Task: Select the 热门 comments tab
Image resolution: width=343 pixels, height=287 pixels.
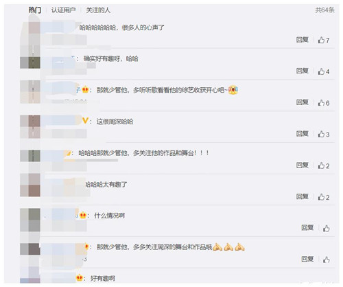Action: click(x=35, y=10)
